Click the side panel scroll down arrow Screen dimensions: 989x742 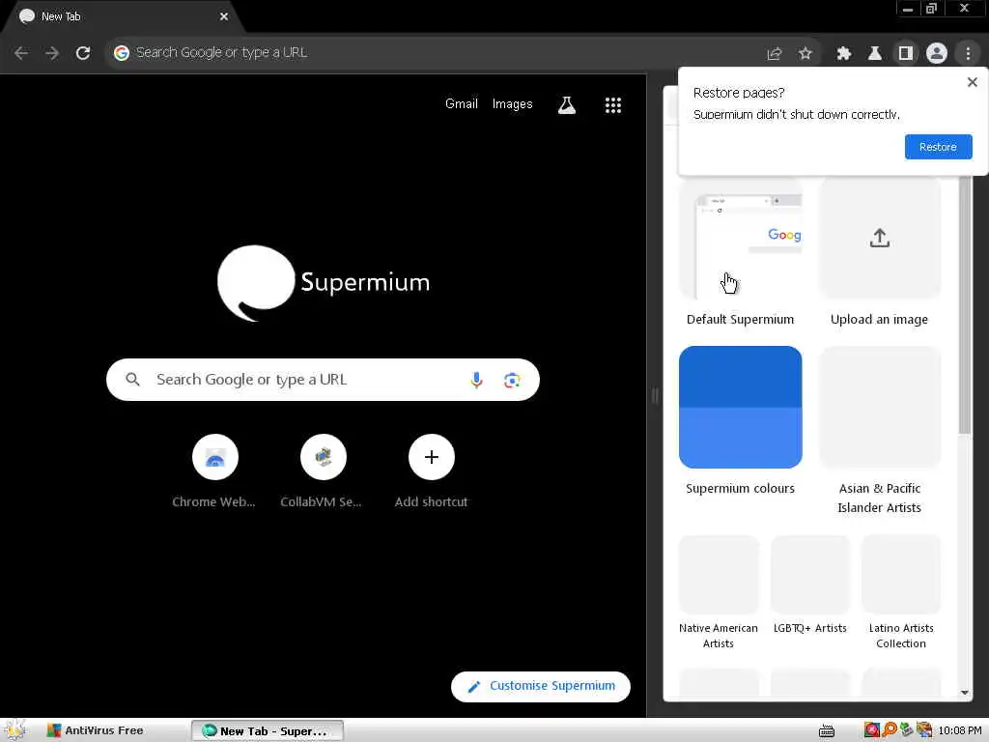pos(965,693)
